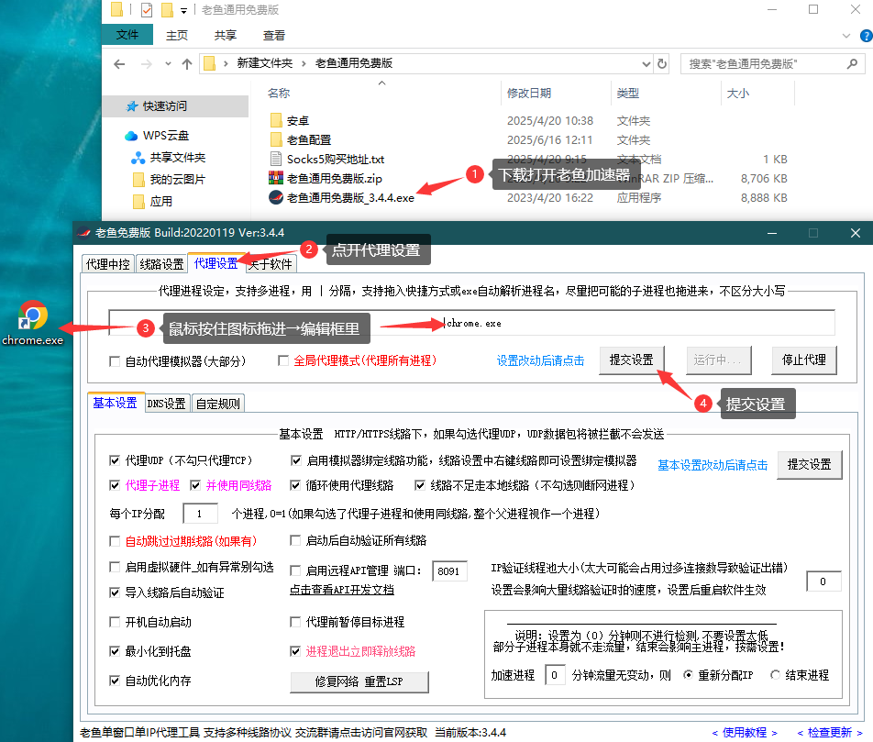Click the blue Help icon in Explorer
Image resolution: width=873 pixels, height=742 pixels.
pos(866,34)
